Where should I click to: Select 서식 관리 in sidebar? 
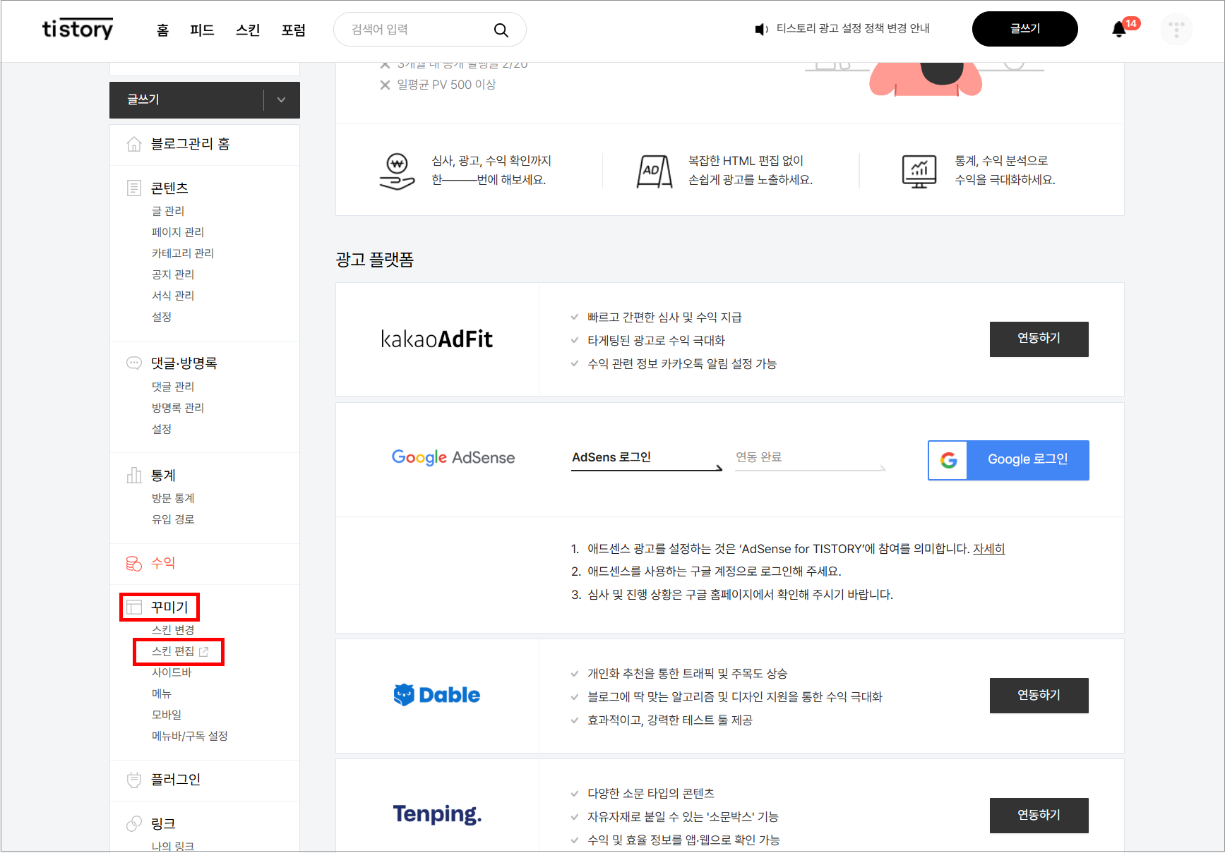173,296
